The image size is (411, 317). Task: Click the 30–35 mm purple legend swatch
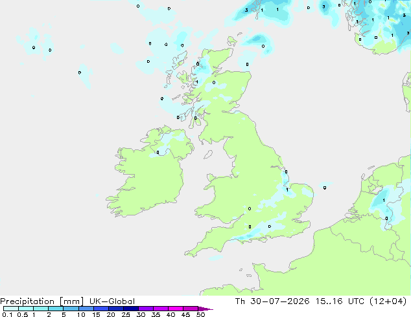tap(145, 309)
